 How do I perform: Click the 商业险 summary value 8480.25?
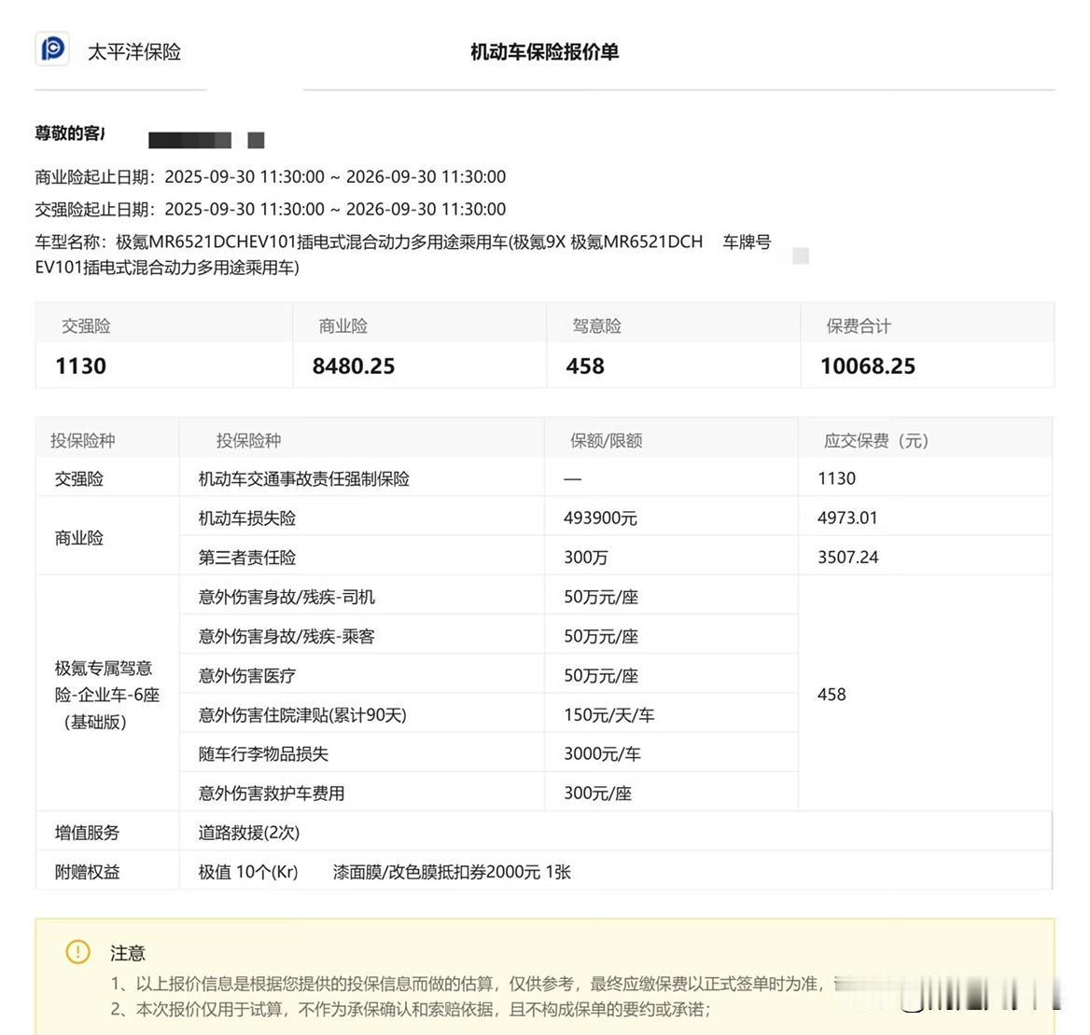[353, 366]
